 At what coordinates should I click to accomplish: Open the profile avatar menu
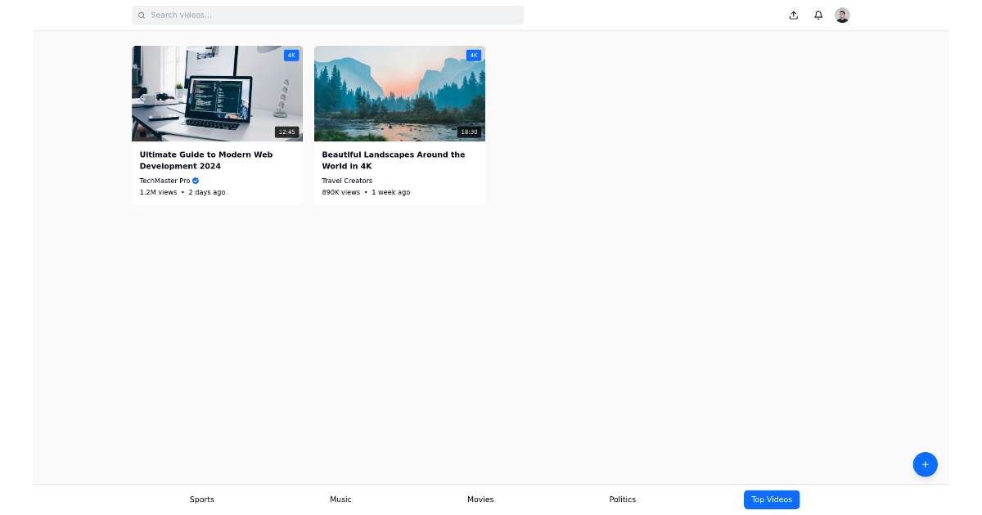click(x=842, y=15)
